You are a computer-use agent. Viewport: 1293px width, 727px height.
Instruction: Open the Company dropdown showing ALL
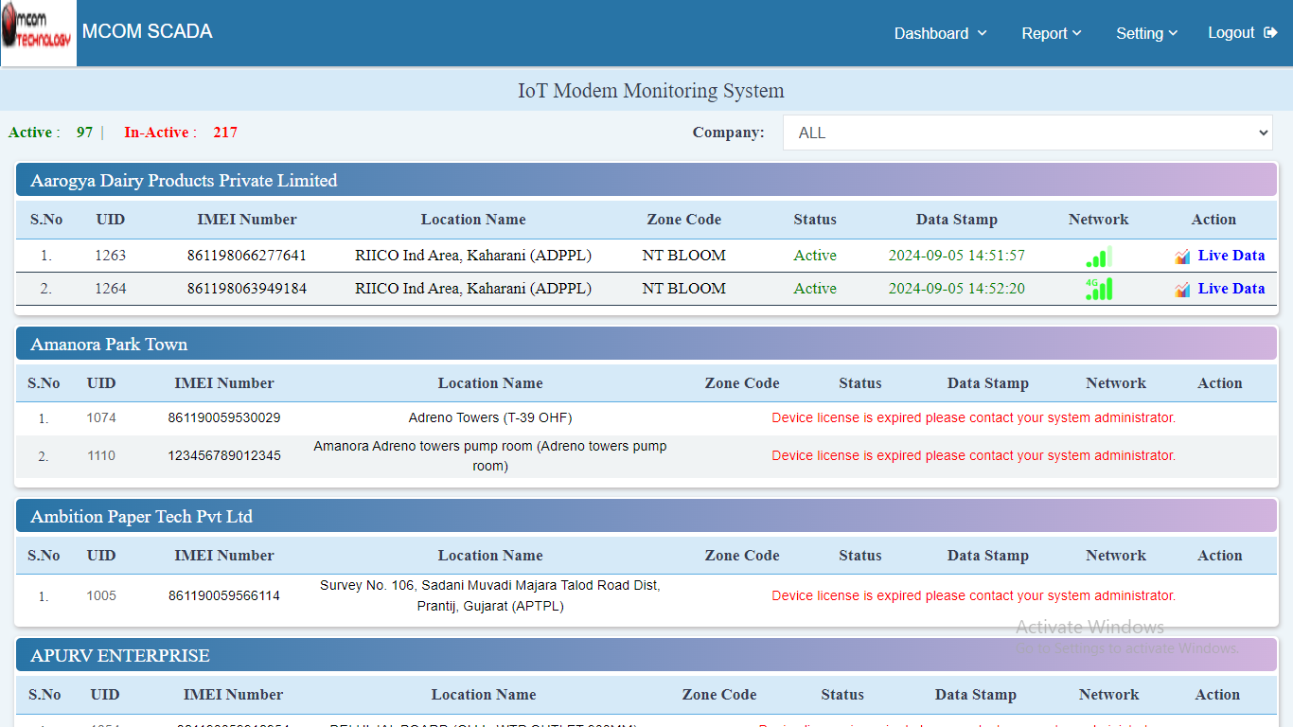[x=1027, y=133]
